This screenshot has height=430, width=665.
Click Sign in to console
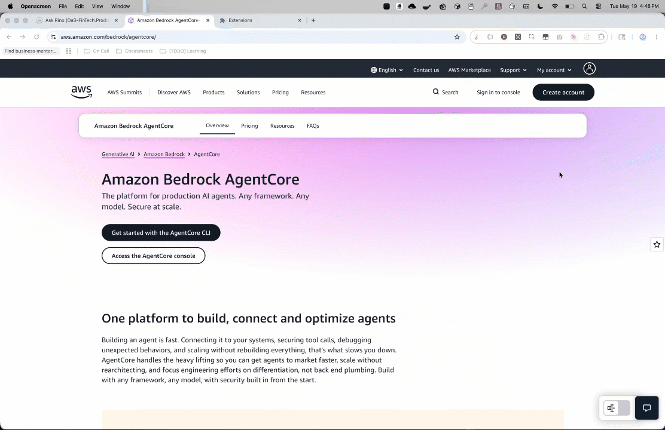(x=498, y=93)
